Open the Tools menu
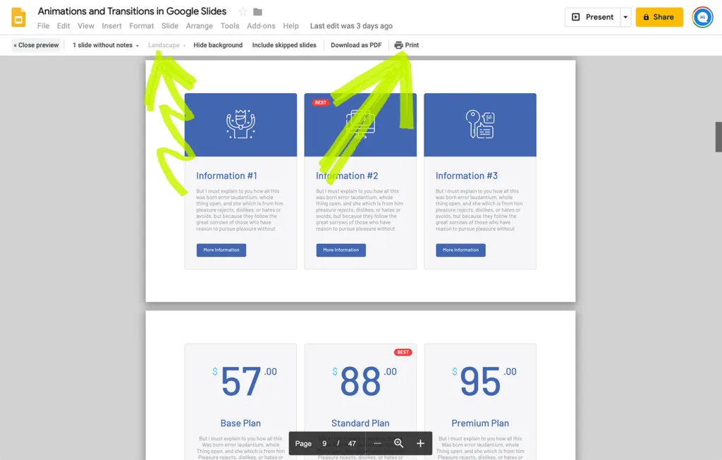This screenshot has width=722, height=460. 230,26
